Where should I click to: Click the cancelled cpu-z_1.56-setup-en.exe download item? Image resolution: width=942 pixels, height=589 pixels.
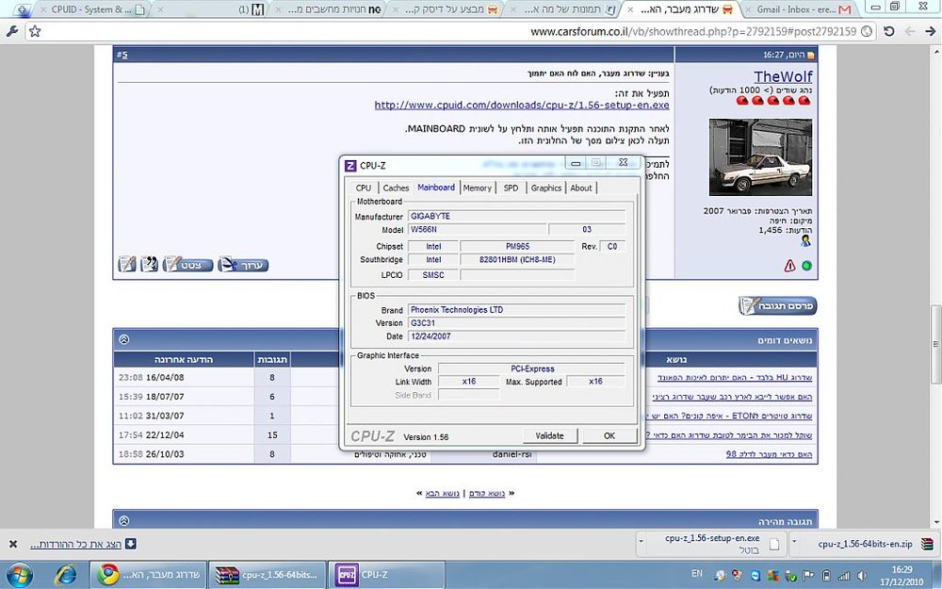coord(715,544)
